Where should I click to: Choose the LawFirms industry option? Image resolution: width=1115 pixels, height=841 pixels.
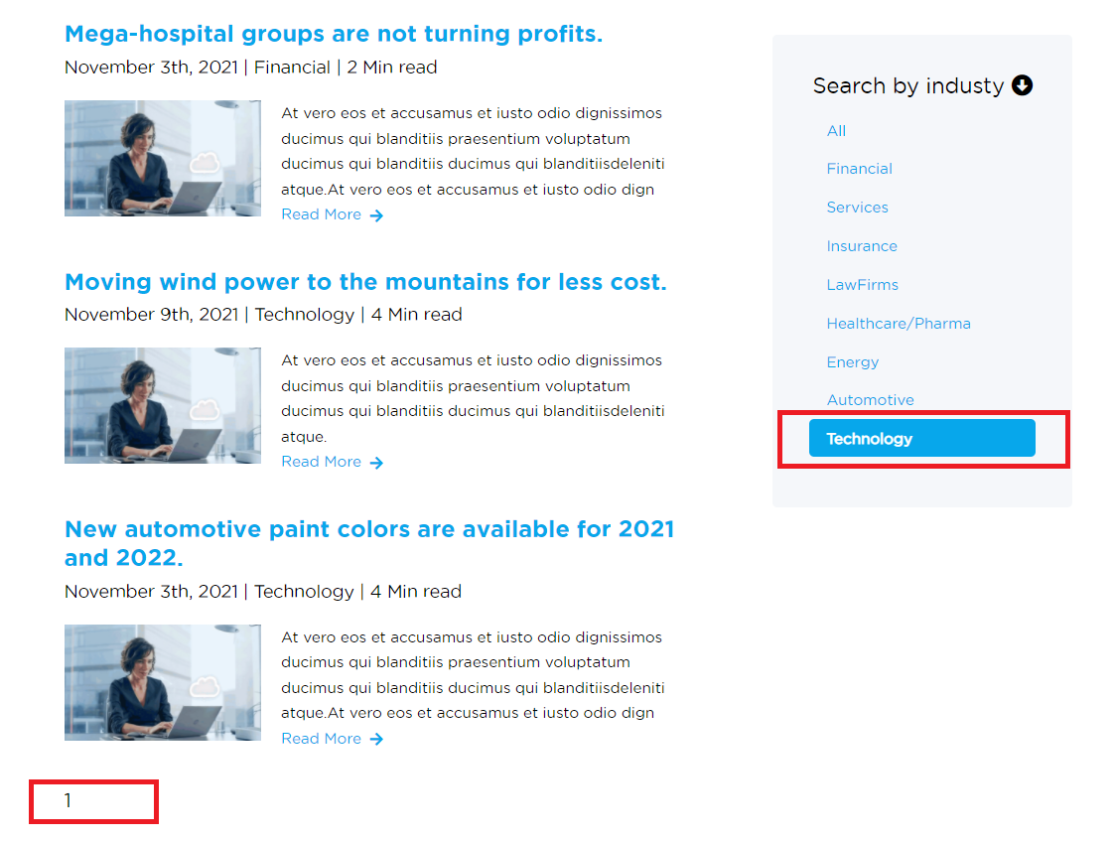pos(862,284)
